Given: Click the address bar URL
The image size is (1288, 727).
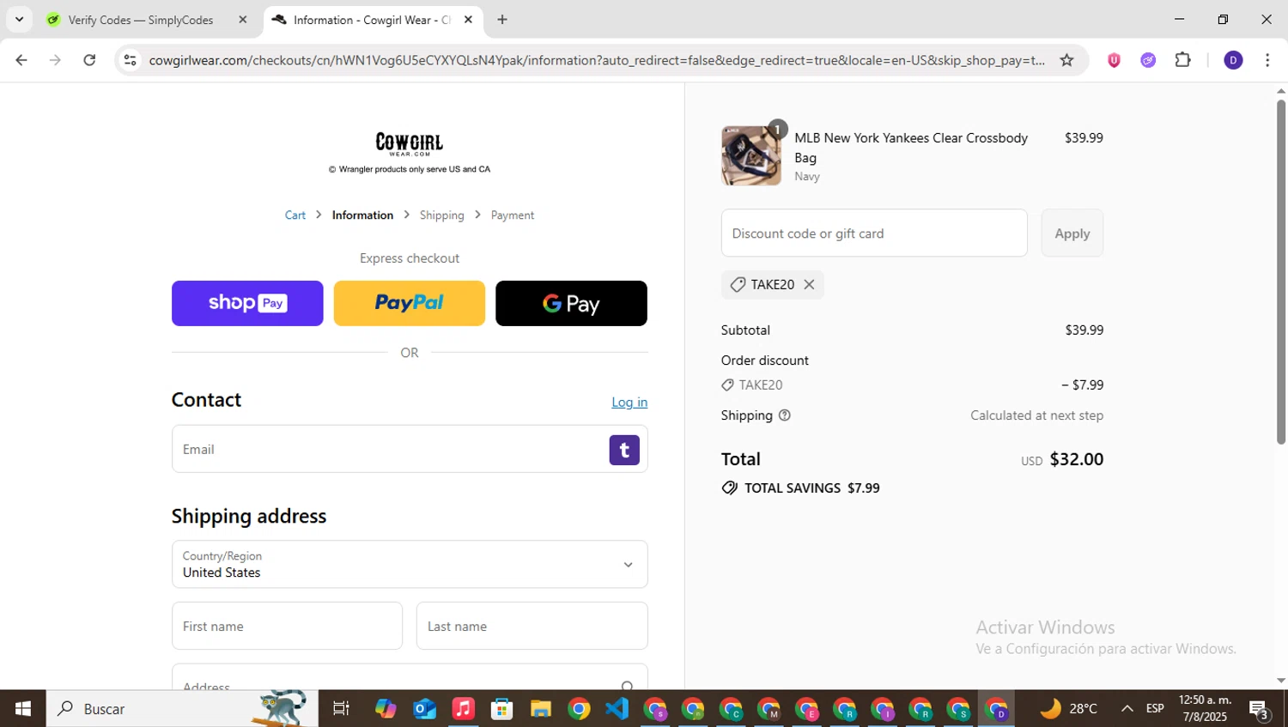Looking at the screenshot, I should tap(597, 60).
